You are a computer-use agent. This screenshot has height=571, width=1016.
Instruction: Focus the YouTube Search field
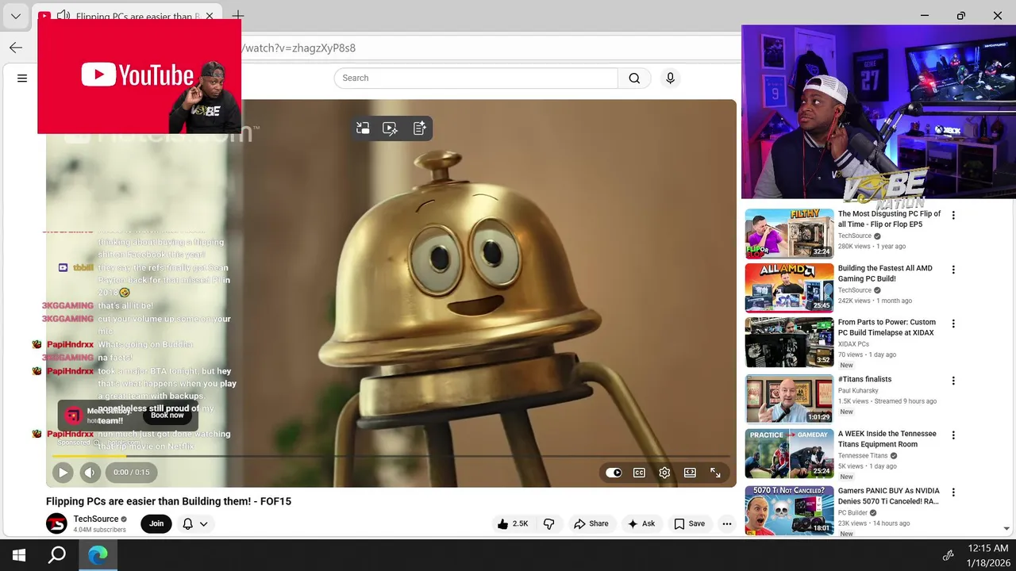tap(476, 78)
